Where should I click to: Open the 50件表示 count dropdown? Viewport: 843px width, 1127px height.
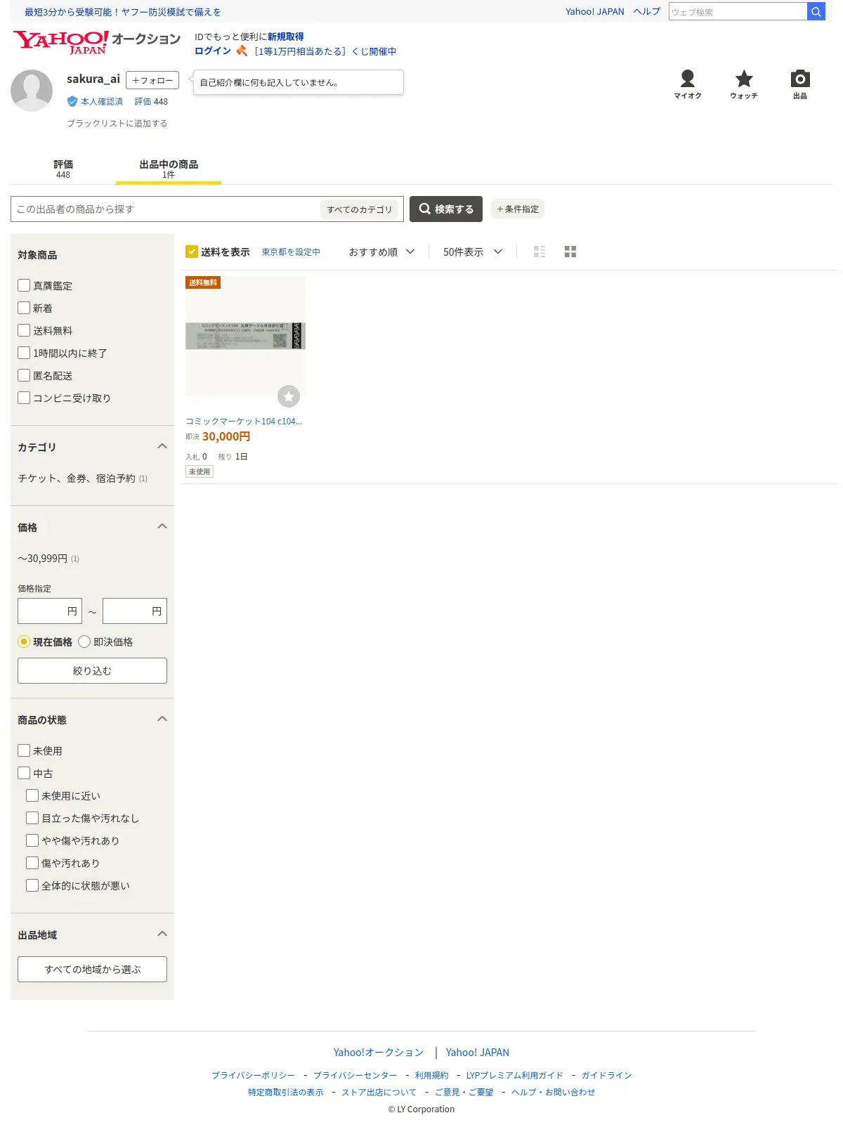click(x=473, y=252)
